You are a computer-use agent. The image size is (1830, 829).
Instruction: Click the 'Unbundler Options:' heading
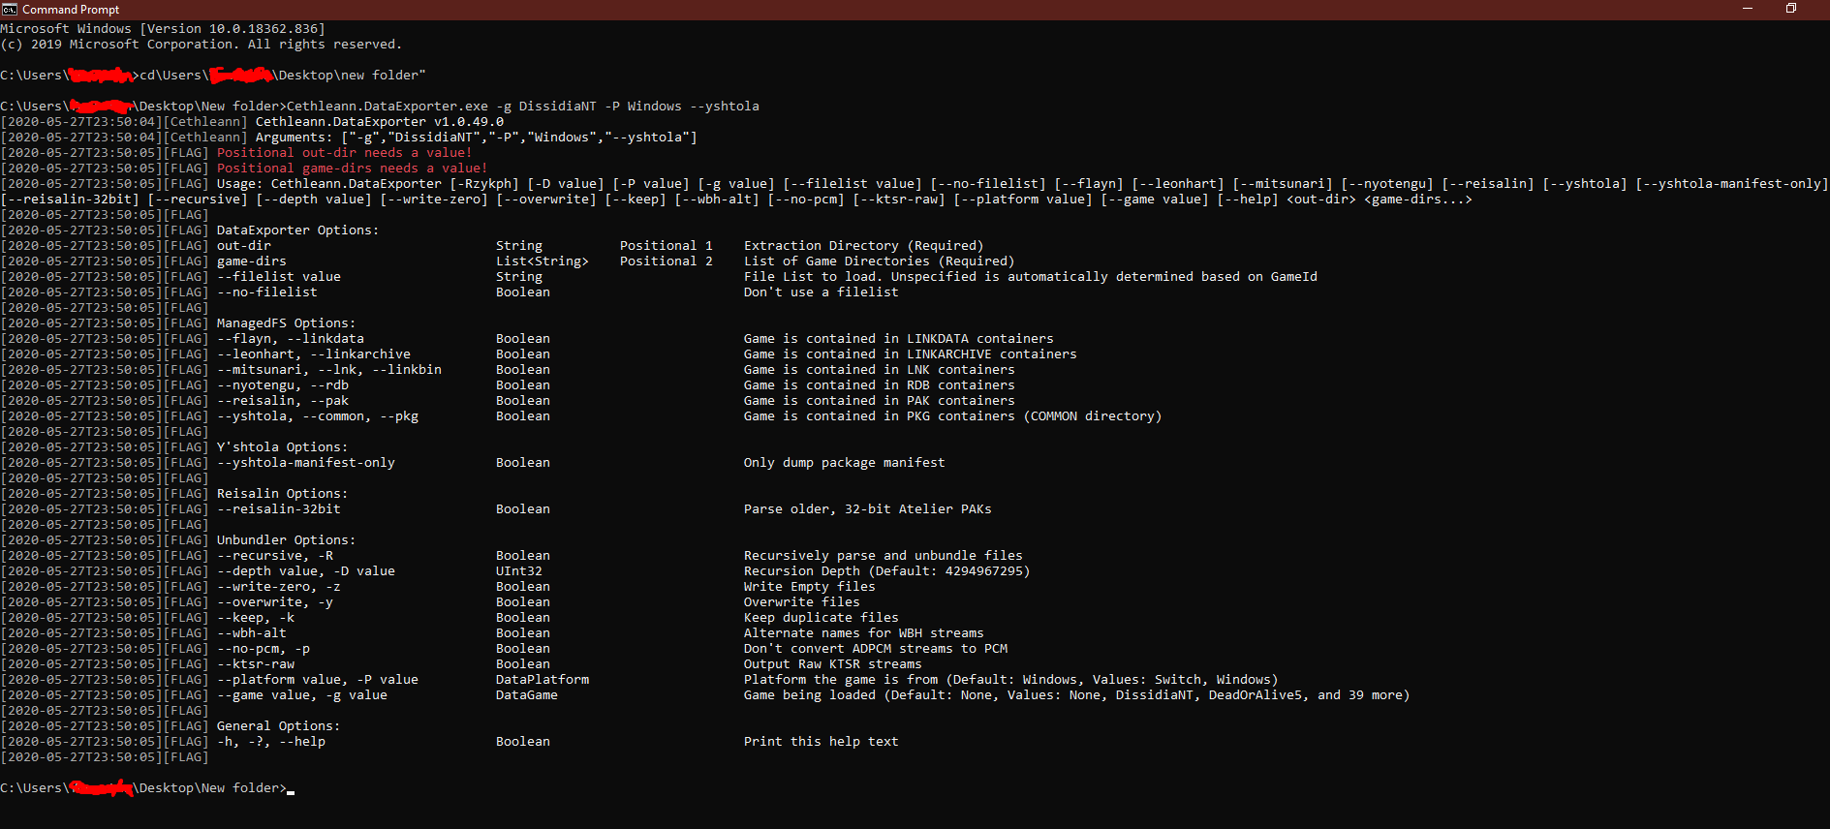coord(287,540)
